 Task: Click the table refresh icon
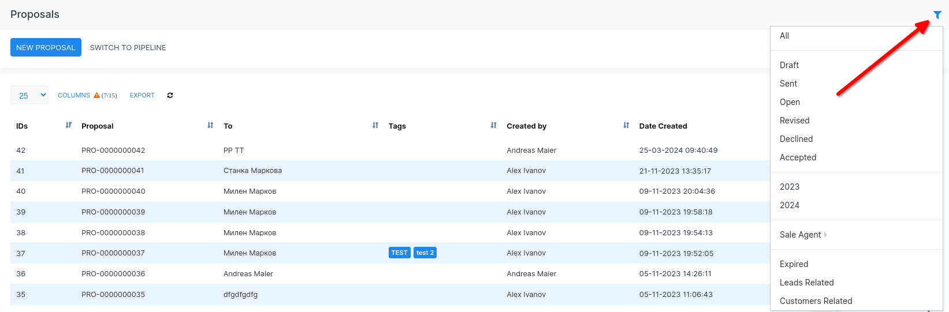[x=170, y=96]
